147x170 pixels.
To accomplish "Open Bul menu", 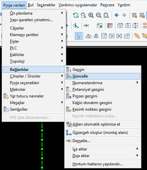I will click(30, 5).
